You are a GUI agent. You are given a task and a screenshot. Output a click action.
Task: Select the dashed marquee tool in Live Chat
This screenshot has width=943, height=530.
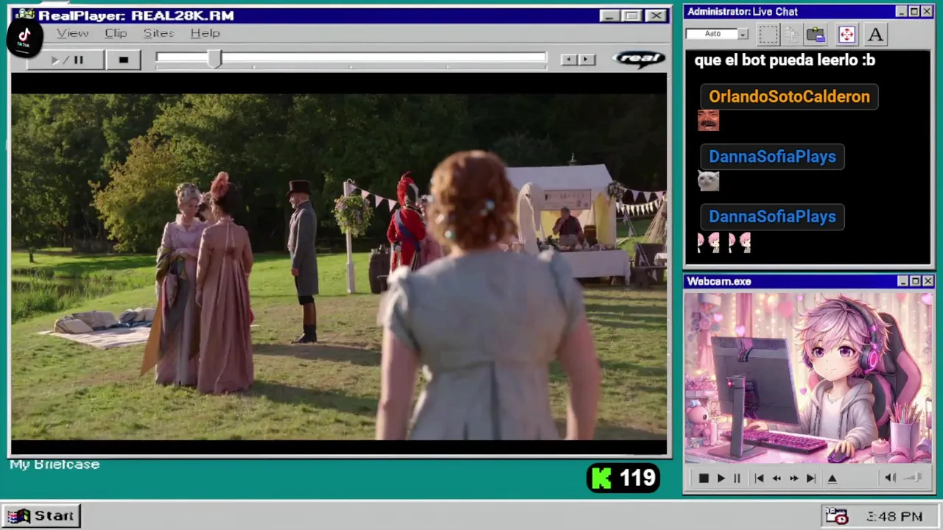(768, 34)
